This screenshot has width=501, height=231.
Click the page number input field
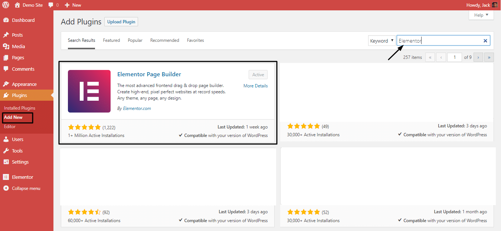pyautogui.click(x=454, y=57)
